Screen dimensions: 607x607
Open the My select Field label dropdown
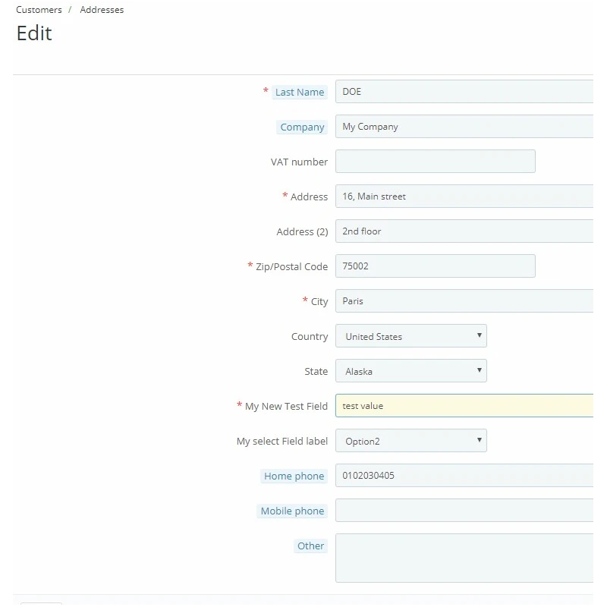coord(410,440)
